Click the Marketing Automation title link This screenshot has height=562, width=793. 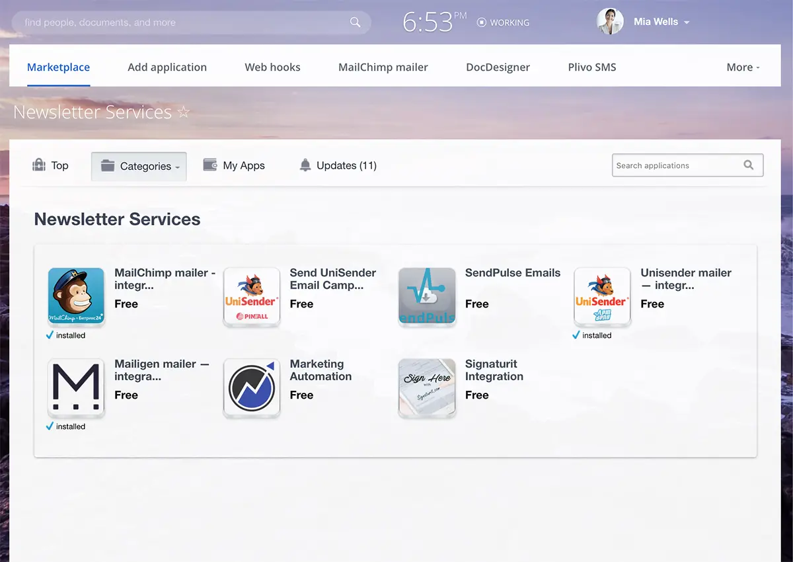point(321,370)
